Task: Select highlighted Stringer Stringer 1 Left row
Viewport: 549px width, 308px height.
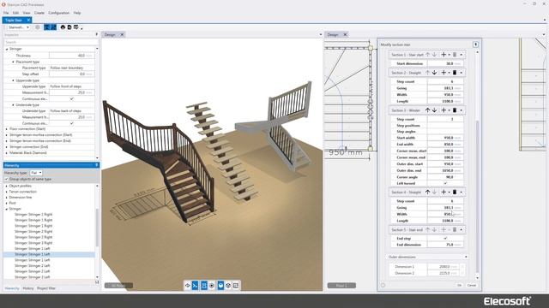Action: tap(49, 254)
